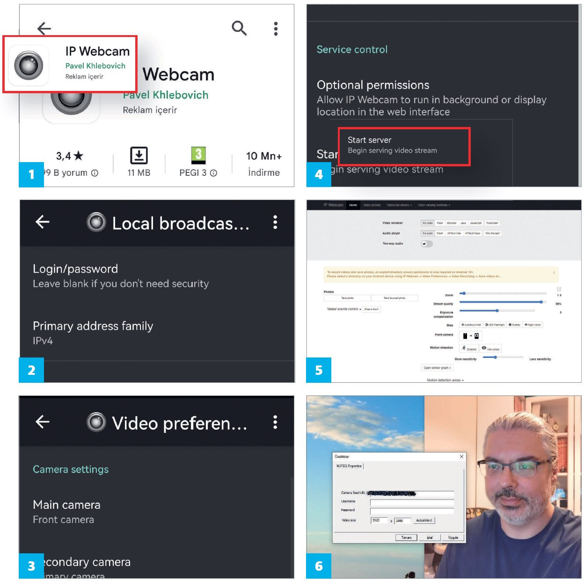Expand Tasker events control dropdown

click(344, 309)
